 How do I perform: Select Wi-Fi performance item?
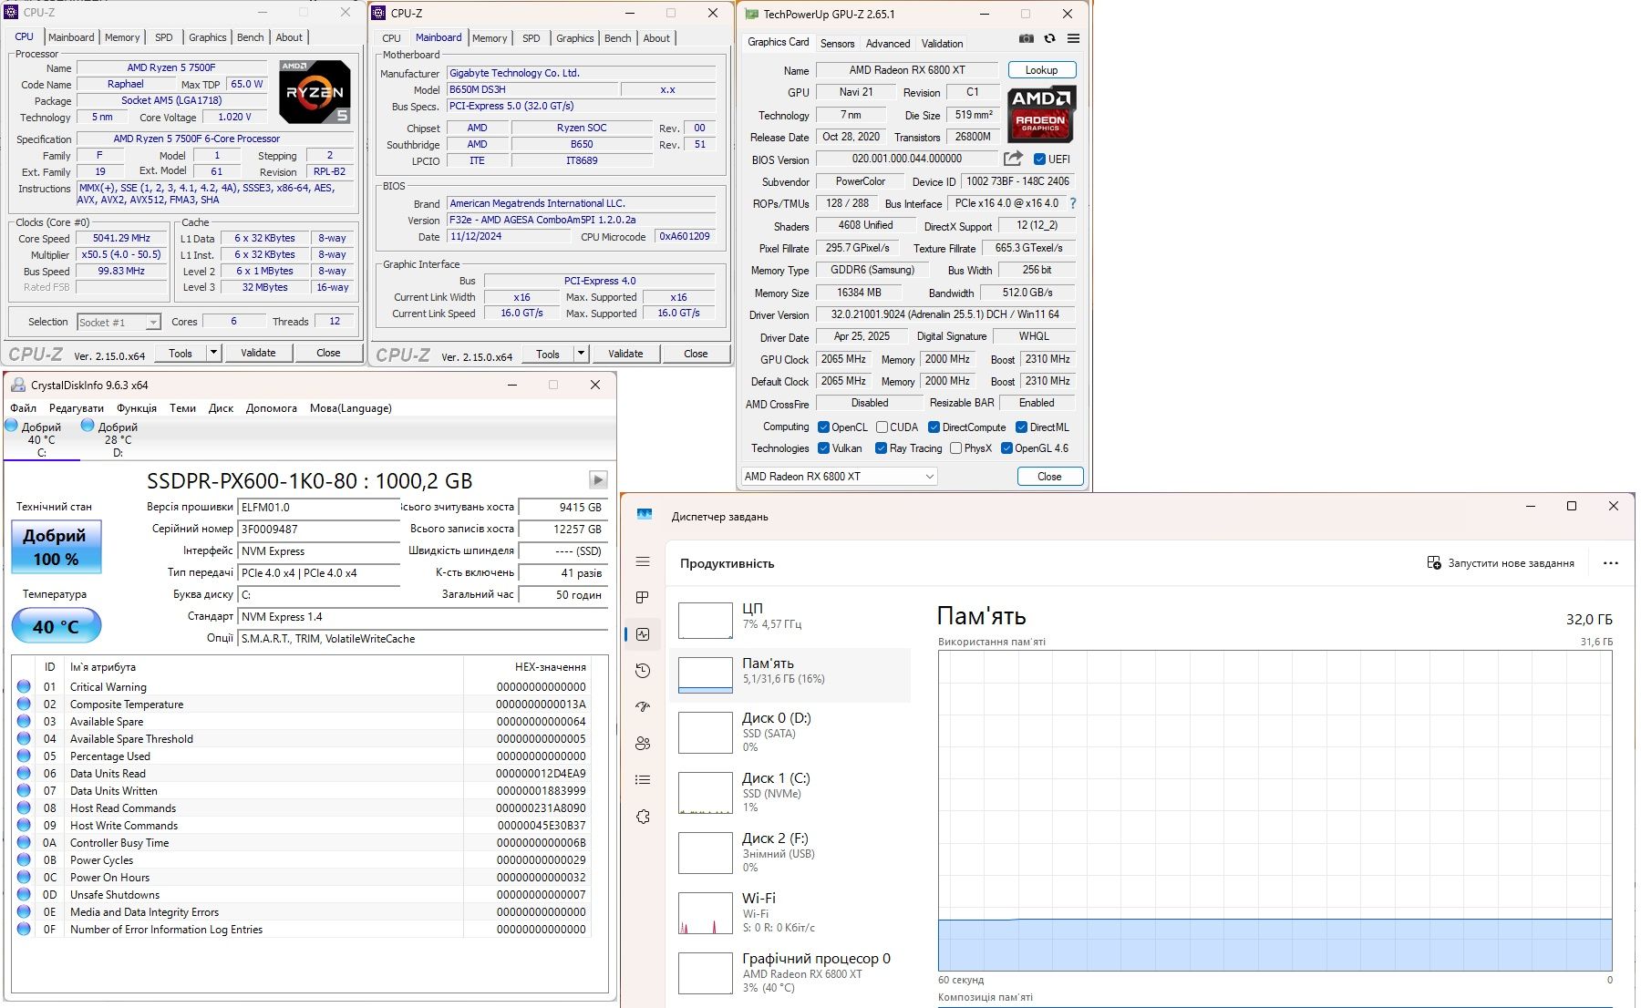(x=790, y=912)
